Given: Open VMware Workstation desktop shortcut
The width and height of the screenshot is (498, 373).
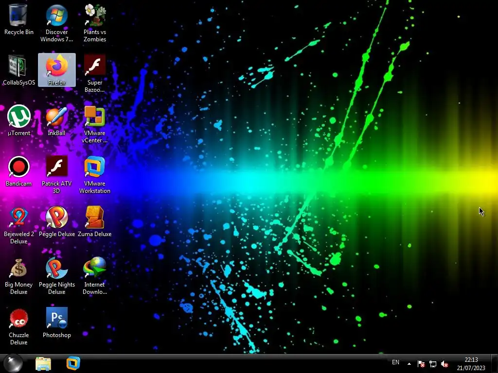Looking at the screenshot, I should 95,174.
